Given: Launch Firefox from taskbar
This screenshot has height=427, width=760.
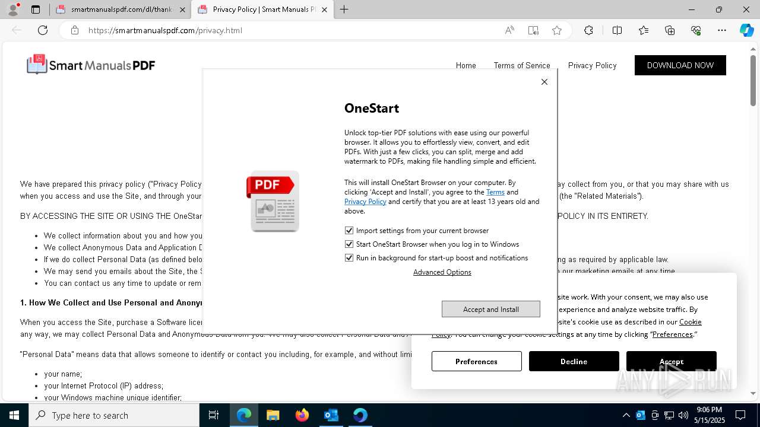Looking at the screenshot, I should click(x=302, y=415).
